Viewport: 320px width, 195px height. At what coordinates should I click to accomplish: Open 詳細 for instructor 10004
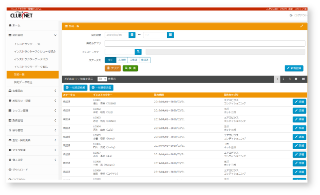(299, 128)
